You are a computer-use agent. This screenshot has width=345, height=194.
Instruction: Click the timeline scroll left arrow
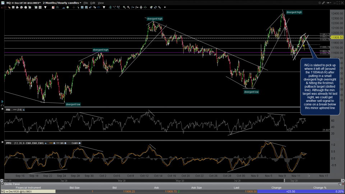pos(2,181)
